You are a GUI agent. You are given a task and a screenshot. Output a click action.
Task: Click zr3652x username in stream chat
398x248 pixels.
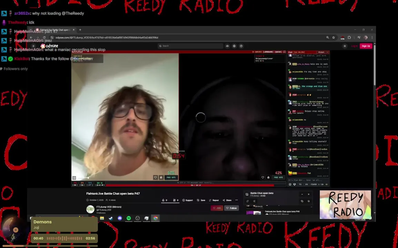point(22,13)
